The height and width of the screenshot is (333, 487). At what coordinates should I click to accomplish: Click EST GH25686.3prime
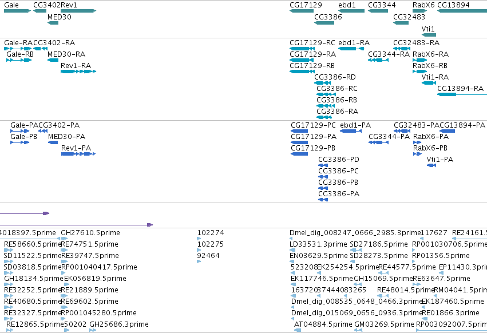click(x=93, y=330)
